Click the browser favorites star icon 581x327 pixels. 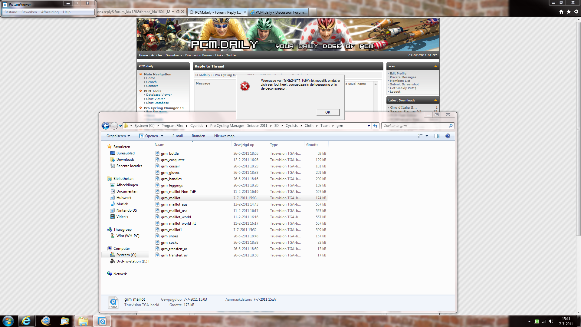tap(569, 12)
